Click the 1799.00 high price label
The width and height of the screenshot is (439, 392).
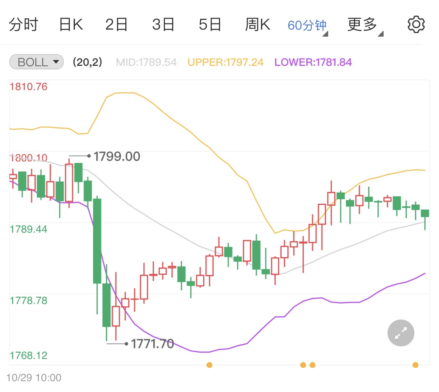pyautogui.click(x=117, y=156)
